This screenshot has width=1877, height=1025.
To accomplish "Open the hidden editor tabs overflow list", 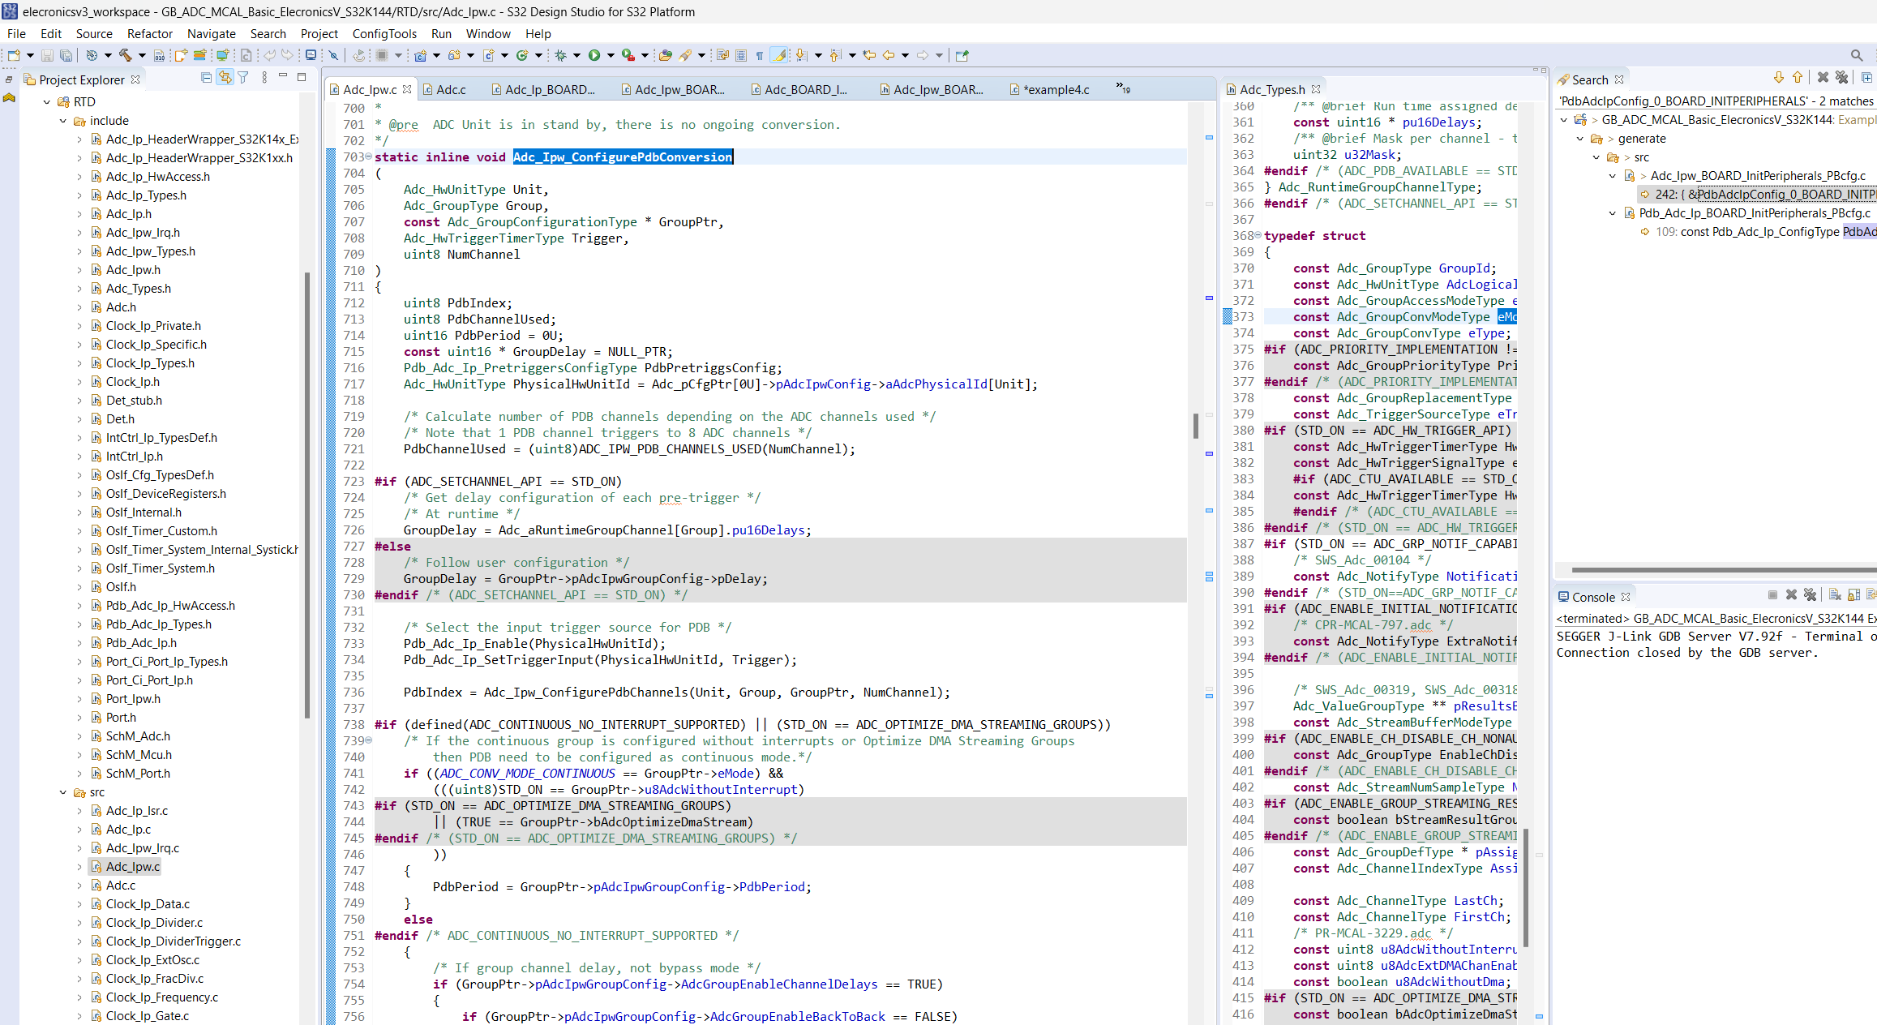I will pyautogui.click(x=1122, y=88).
